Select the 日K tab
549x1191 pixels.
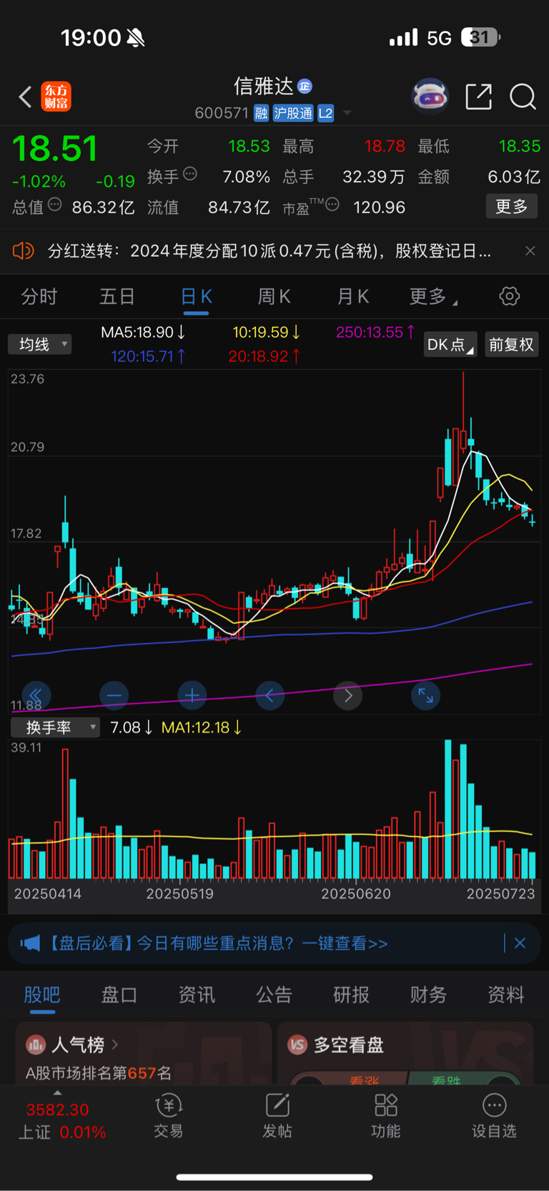click(196, 297)
